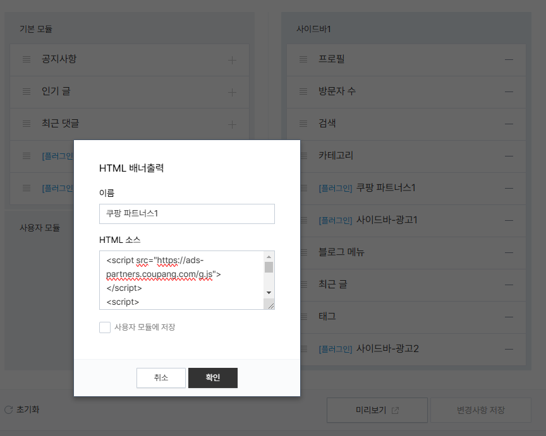Click the 미리보기 external link icon
This screenshot has width=546, height=436.
click(395, 411)
